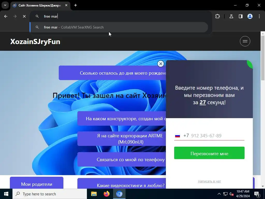Click the scrollbar down arrow
The height and width of the screenshot is (199, 265).
(x=263, y=187)
